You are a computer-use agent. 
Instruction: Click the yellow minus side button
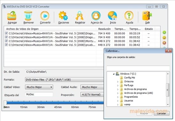coord(164,38)
